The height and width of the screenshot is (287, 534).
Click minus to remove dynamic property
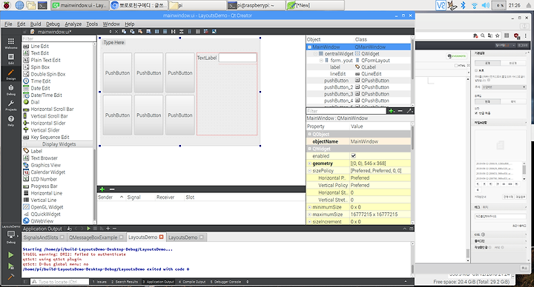[400, 111]
